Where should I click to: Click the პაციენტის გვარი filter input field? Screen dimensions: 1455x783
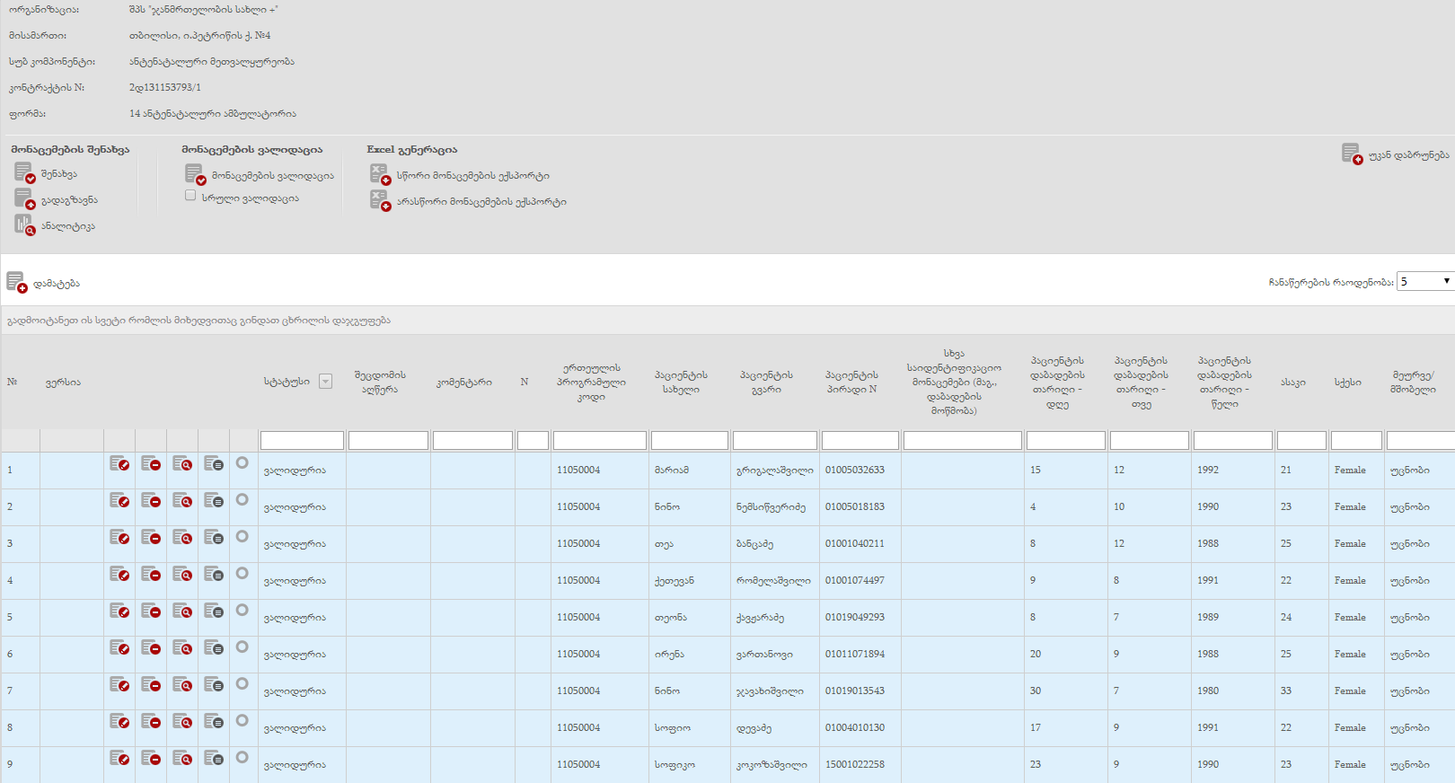click(774, 440)
